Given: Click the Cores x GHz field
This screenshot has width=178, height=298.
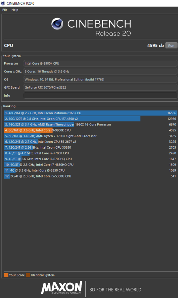Looking at the screenshot, I should 100,72.
